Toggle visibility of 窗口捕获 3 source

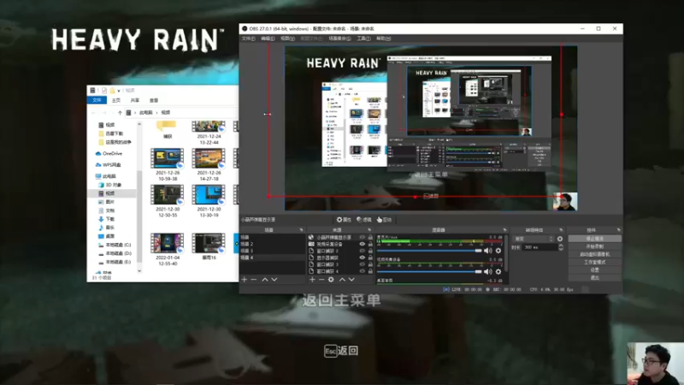pyautogui.click(x=362, y=264)
